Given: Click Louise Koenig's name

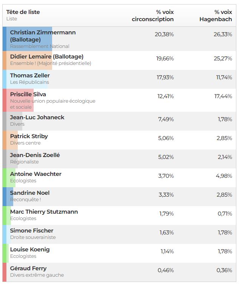Looking at the screenshot, I should click(30, 250).
